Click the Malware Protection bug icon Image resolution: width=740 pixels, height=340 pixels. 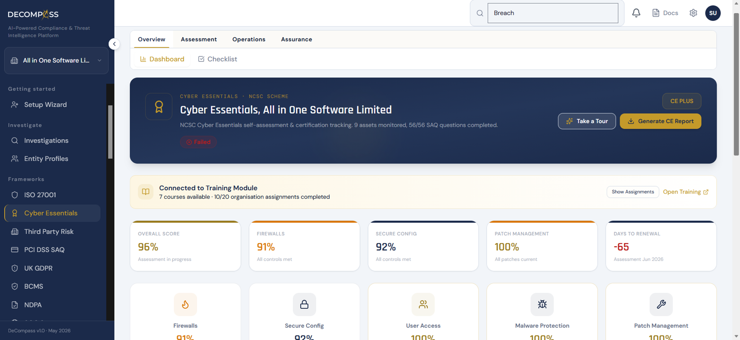[542, 305]
